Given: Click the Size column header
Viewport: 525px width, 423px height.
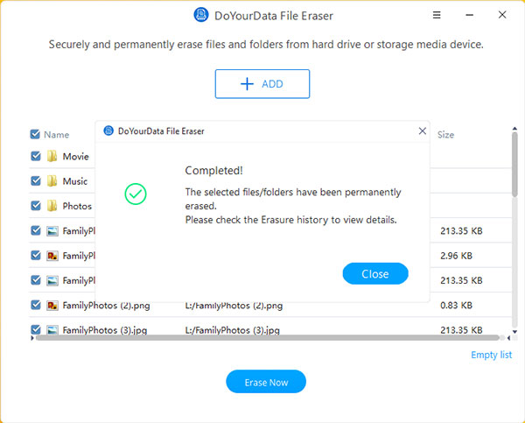Looking at the screenshot, I should click(x=445, y=135).
